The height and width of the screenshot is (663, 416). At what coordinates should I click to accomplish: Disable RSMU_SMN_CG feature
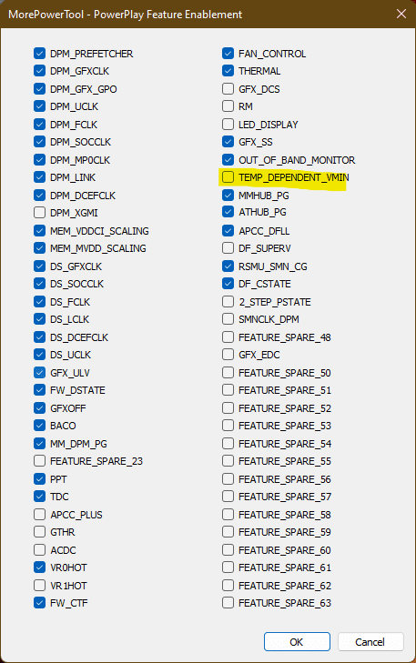[x=228, y=266]
